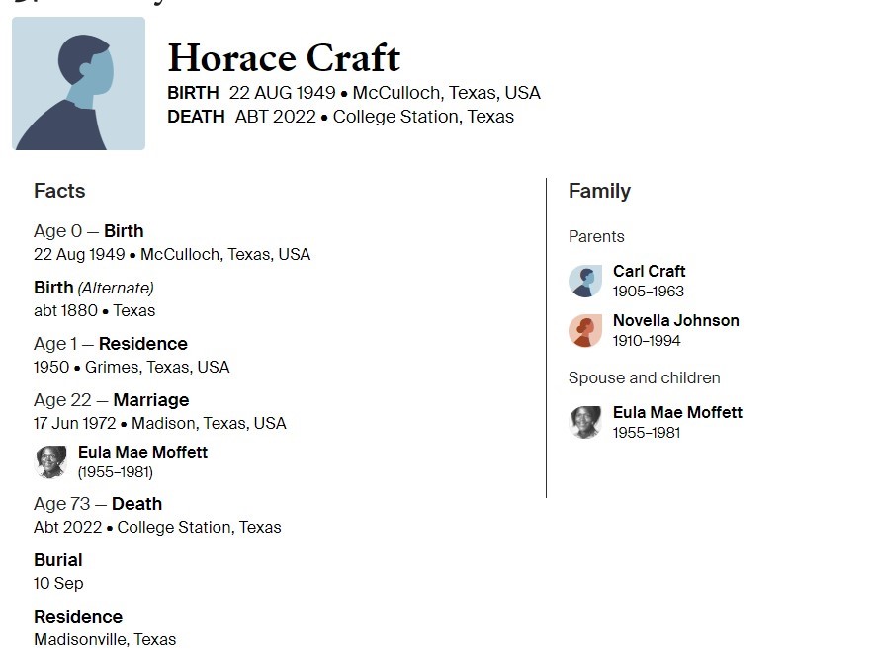Click the Family section heading
This screenshot has height=669, width=878.
[599, 191]
